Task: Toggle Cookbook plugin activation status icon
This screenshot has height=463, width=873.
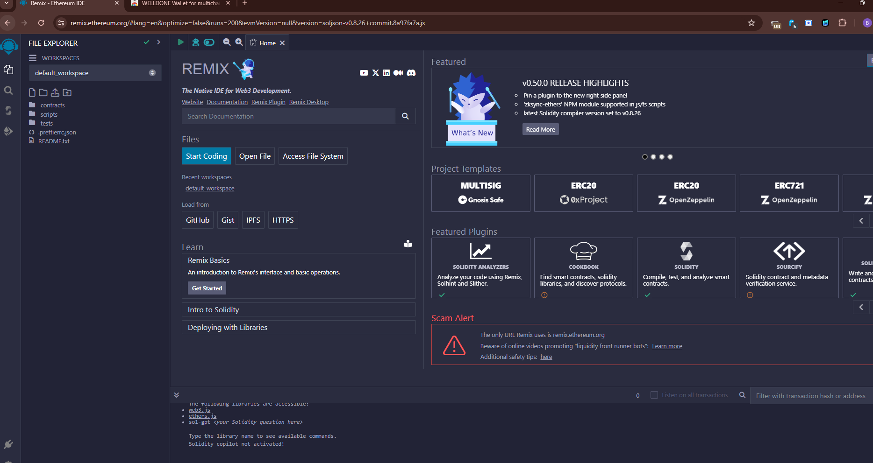Action: (x=544, y=295)
